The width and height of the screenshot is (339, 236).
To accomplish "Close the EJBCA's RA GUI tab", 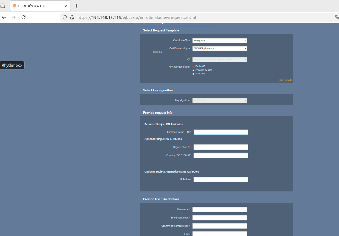I will [66, 6].
